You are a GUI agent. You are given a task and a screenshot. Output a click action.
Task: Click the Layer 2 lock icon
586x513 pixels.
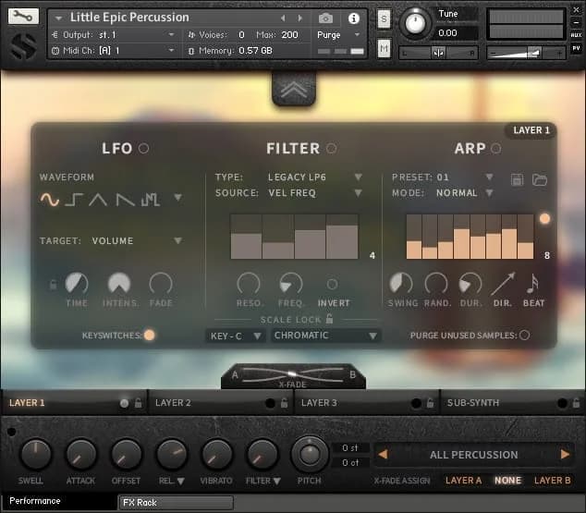point(284,403)
